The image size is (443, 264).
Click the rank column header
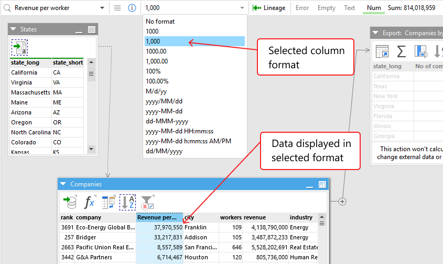(x=67, y=217)
